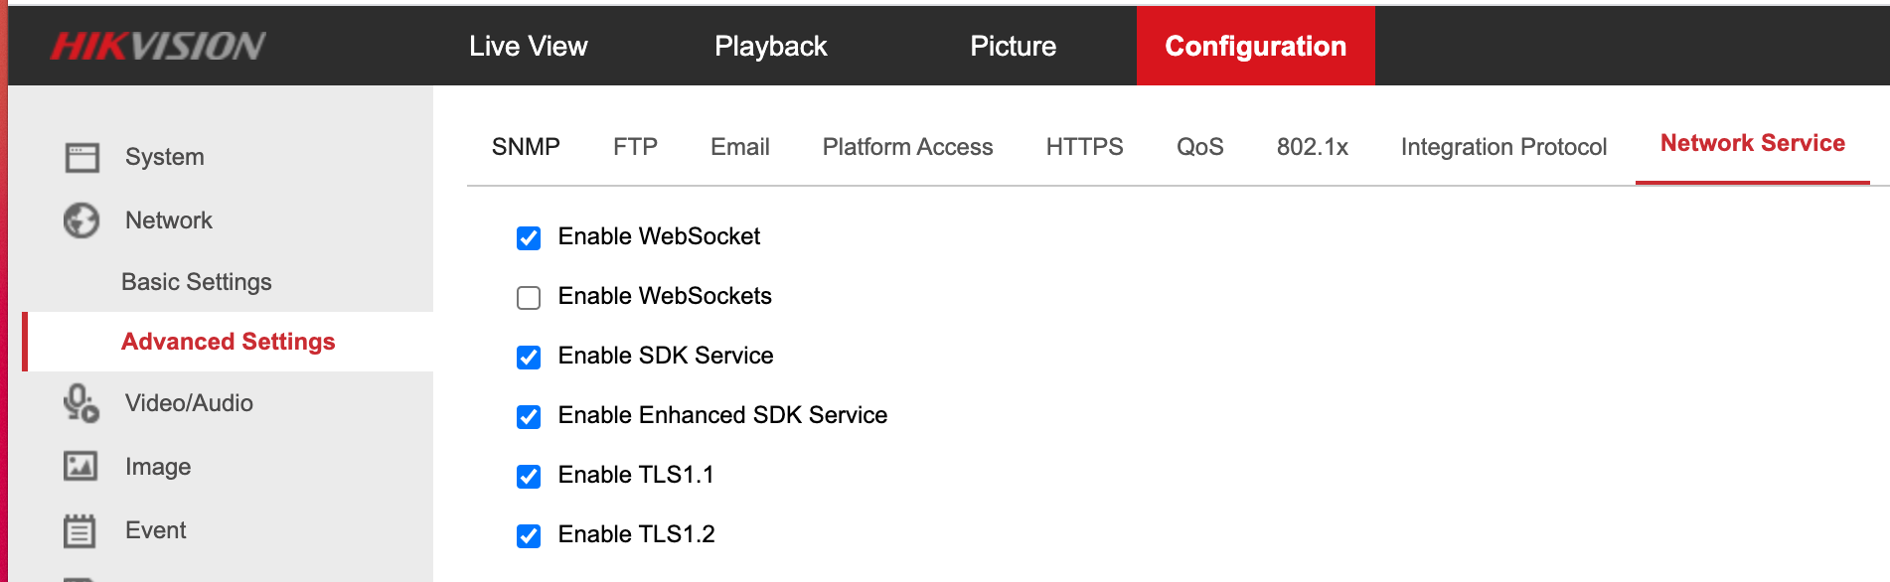The height and width of the screenshot is (582, 1890).
Task: Click the Hikvision logo
Action: tap(158, 46)
